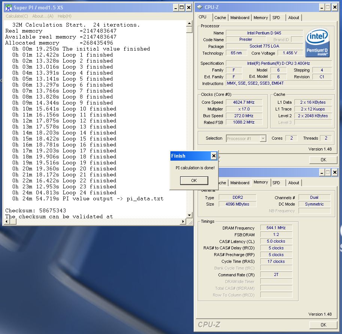Minimize the upper CPU-Z window
The height and width of the screenshot is (334, 342).
[322, 7]
